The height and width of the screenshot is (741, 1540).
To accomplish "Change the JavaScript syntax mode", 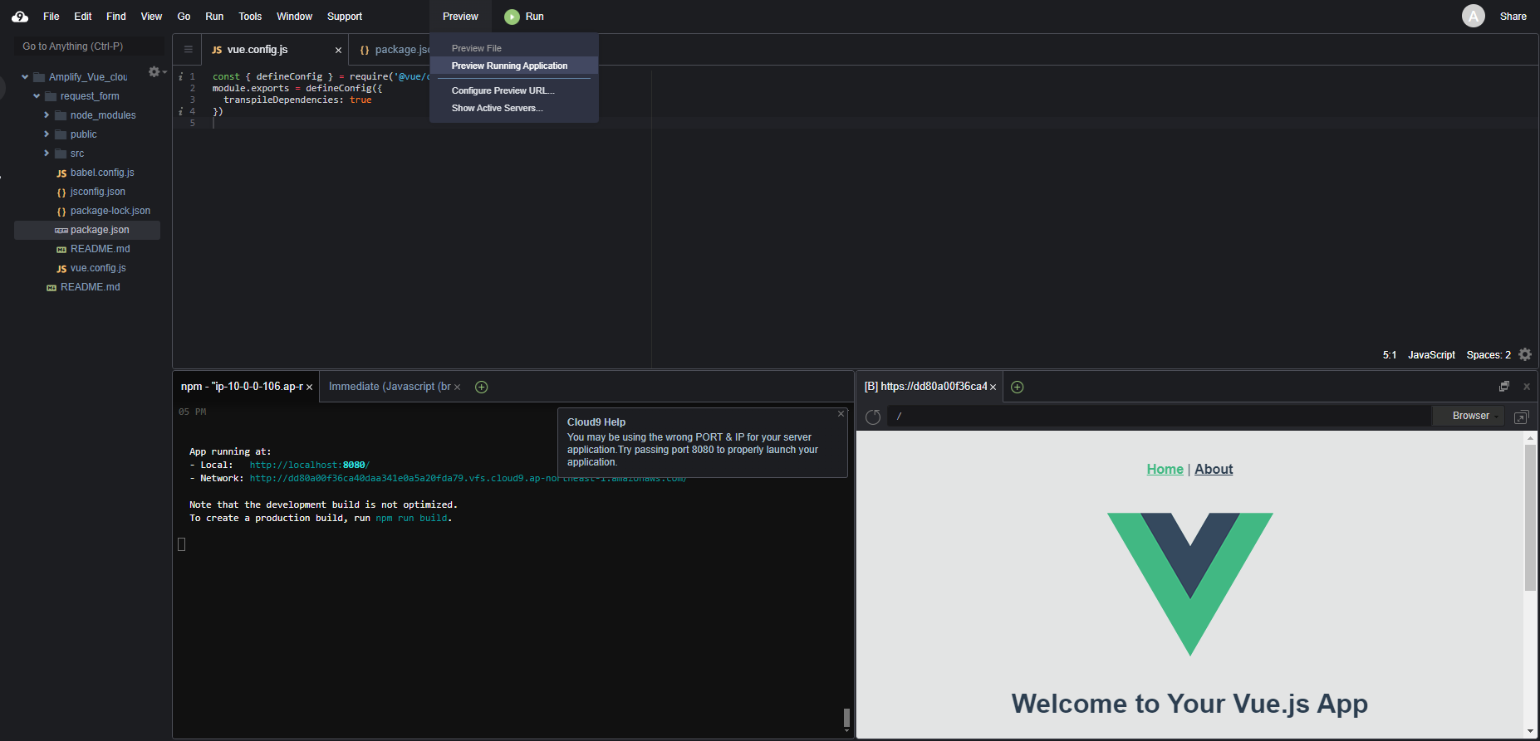I will 1431,355.
